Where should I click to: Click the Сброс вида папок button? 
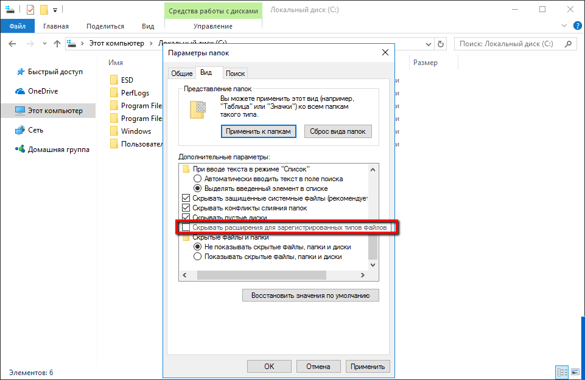tap(338, 131)
